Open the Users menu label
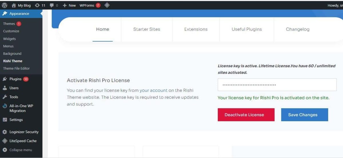343x158 pixels. pyautogui.click(x=14, y=88)
